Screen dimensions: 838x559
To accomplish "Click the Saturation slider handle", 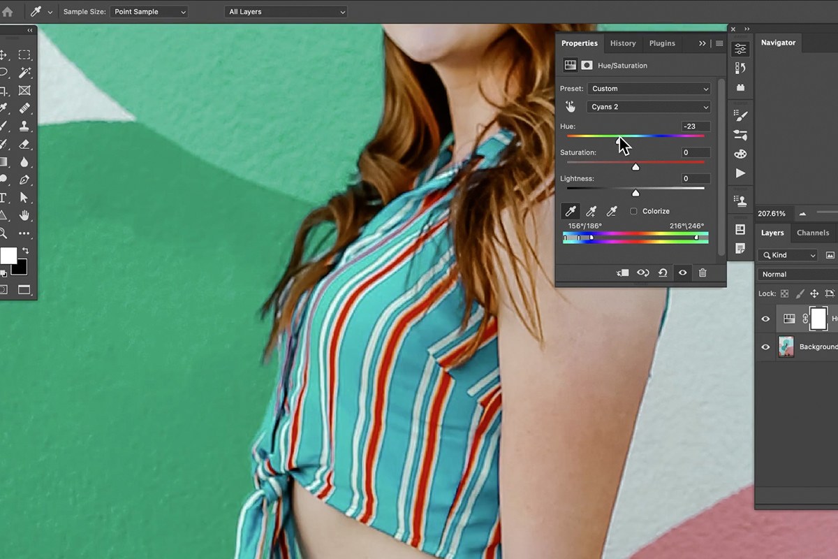I will [635, 167].
